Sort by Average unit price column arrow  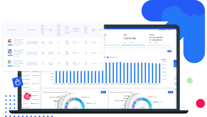(81, 30)
